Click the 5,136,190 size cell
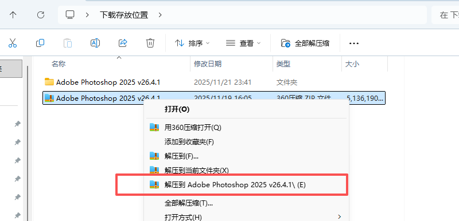The image size is (459, 221). [x=365, y=98]
